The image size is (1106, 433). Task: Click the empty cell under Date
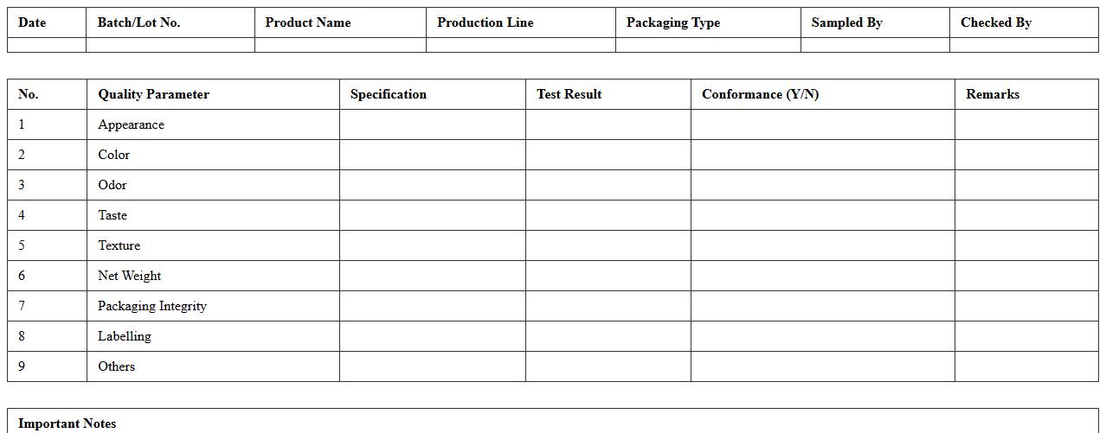(47, 45)
